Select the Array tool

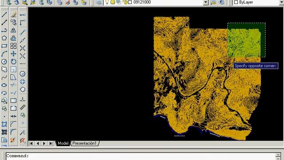point(13,46)
